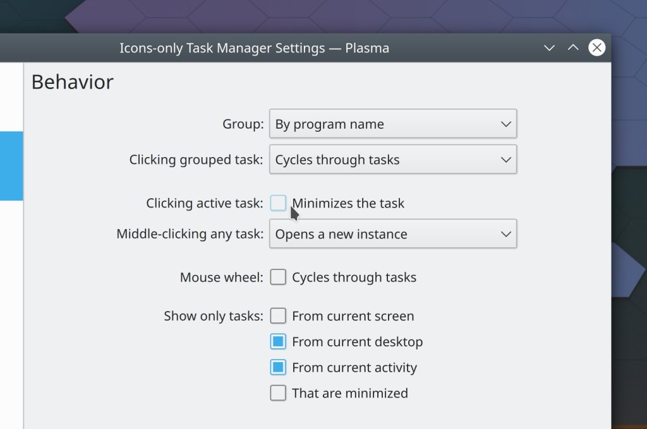Click the Behavior page heading
The image size is (647, 429).
coord(73,82)
